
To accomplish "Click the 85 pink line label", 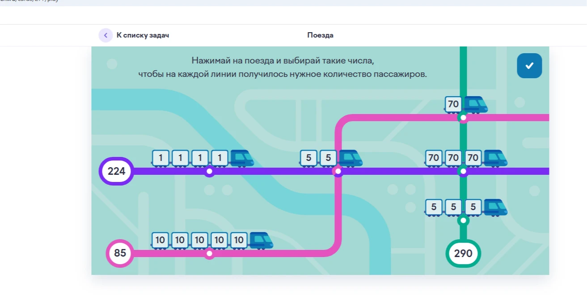I will [120, 253].
